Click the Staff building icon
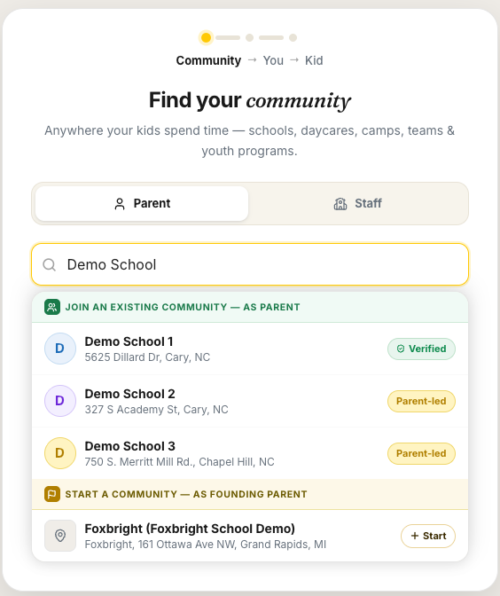500x596 pixels. (x=340, y=204)
